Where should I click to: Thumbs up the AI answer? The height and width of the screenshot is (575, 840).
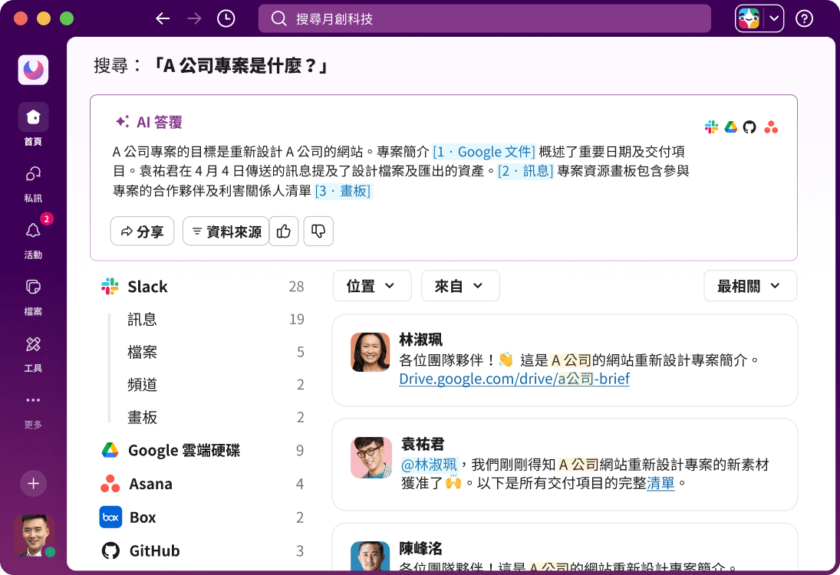[284, 231]
